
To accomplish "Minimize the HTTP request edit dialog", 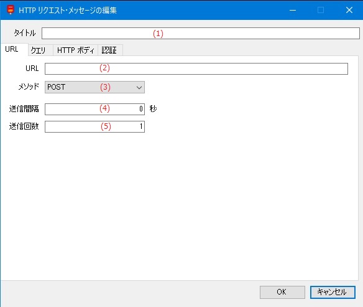I will click(x=293, y=10).
